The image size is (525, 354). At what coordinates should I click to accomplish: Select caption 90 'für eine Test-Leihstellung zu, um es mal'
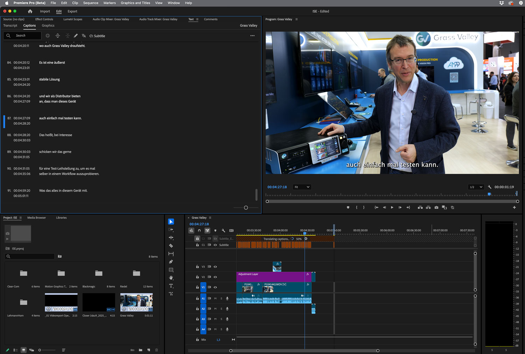[67, 169]
